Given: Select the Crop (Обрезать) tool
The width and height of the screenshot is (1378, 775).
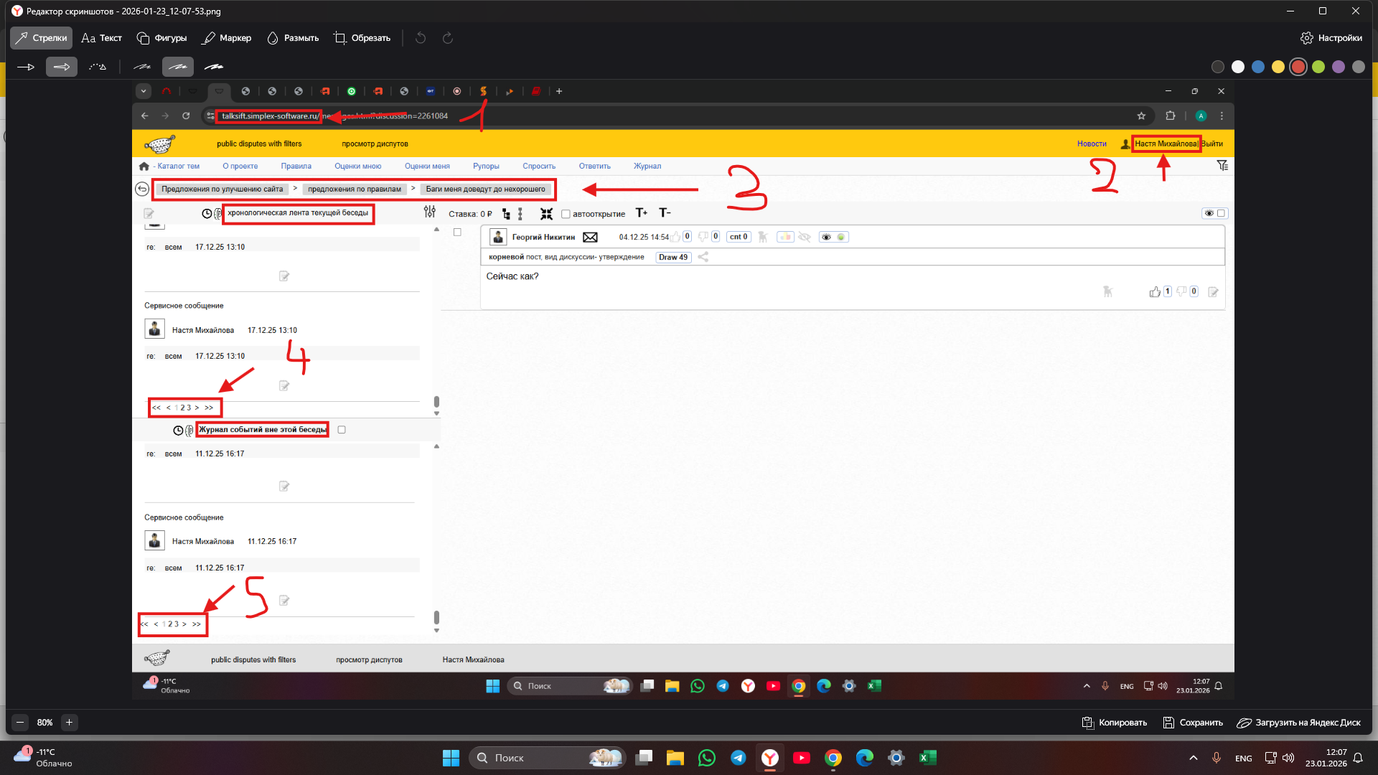Looking at the screenshot, I should pos(362,38).
